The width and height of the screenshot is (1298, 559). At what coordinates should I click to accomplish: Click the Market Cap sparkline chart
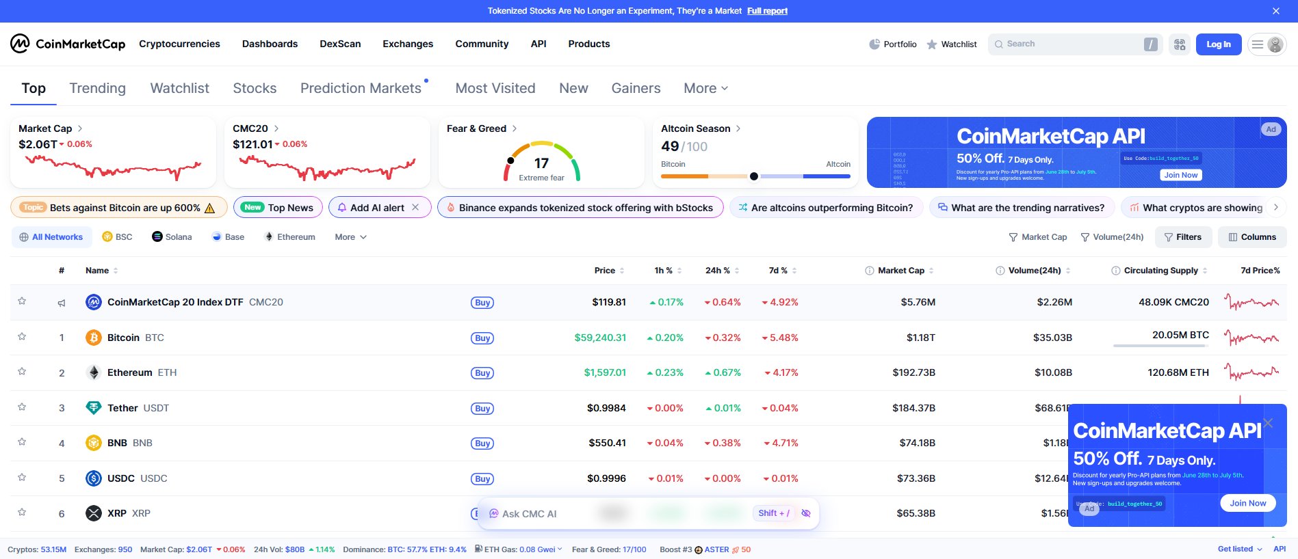114,167
